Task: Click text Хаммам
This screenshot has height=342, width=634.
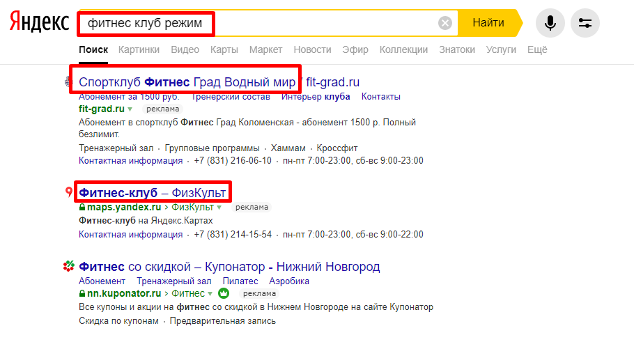Action: [288, 148]
